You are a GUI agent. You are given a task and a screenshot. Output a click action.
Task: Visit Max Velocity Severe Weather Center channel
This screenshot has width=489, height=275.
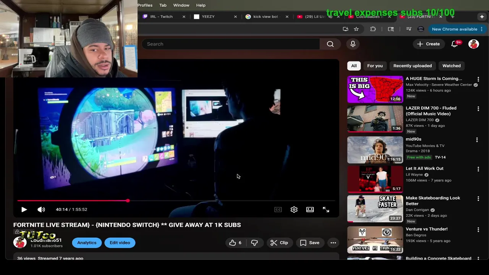[439, 85]
